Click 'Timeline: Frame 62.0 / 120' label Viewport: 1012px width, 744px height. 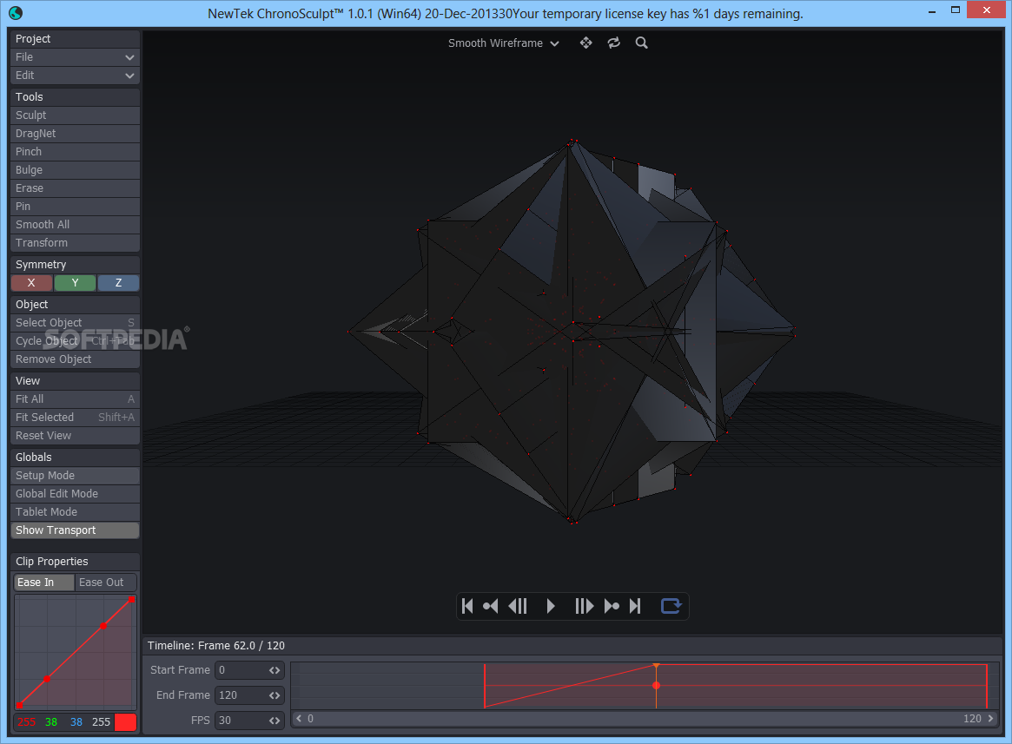[216, 646]
